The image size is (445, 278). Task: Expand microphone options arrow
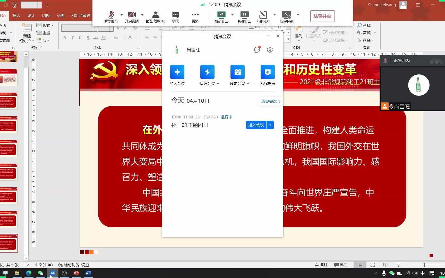[x=122, y=15]
